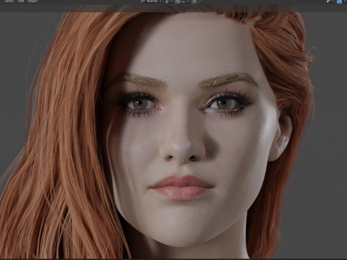Open the Select menu in viewport header
The width and height of the screenshot is (347, 260).
[x=9, y=1]
